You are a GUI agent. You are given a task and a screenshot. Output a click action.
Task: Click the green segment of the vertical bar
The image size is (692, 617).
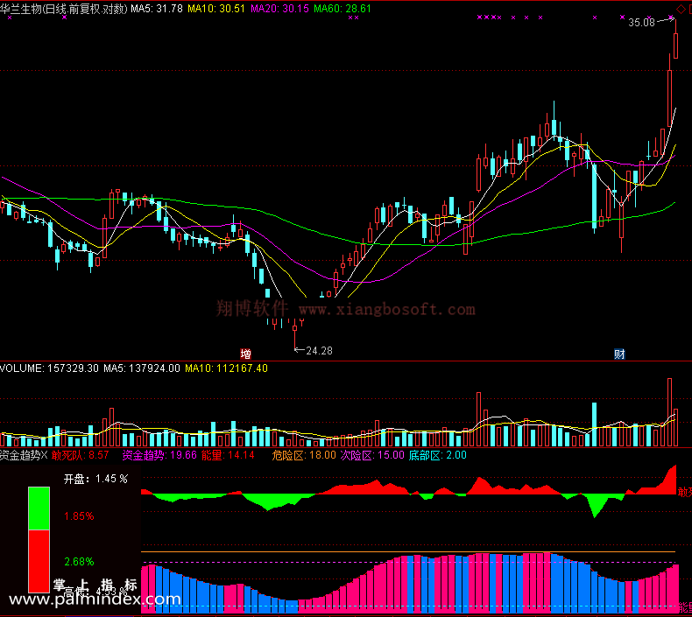(39, 508)
